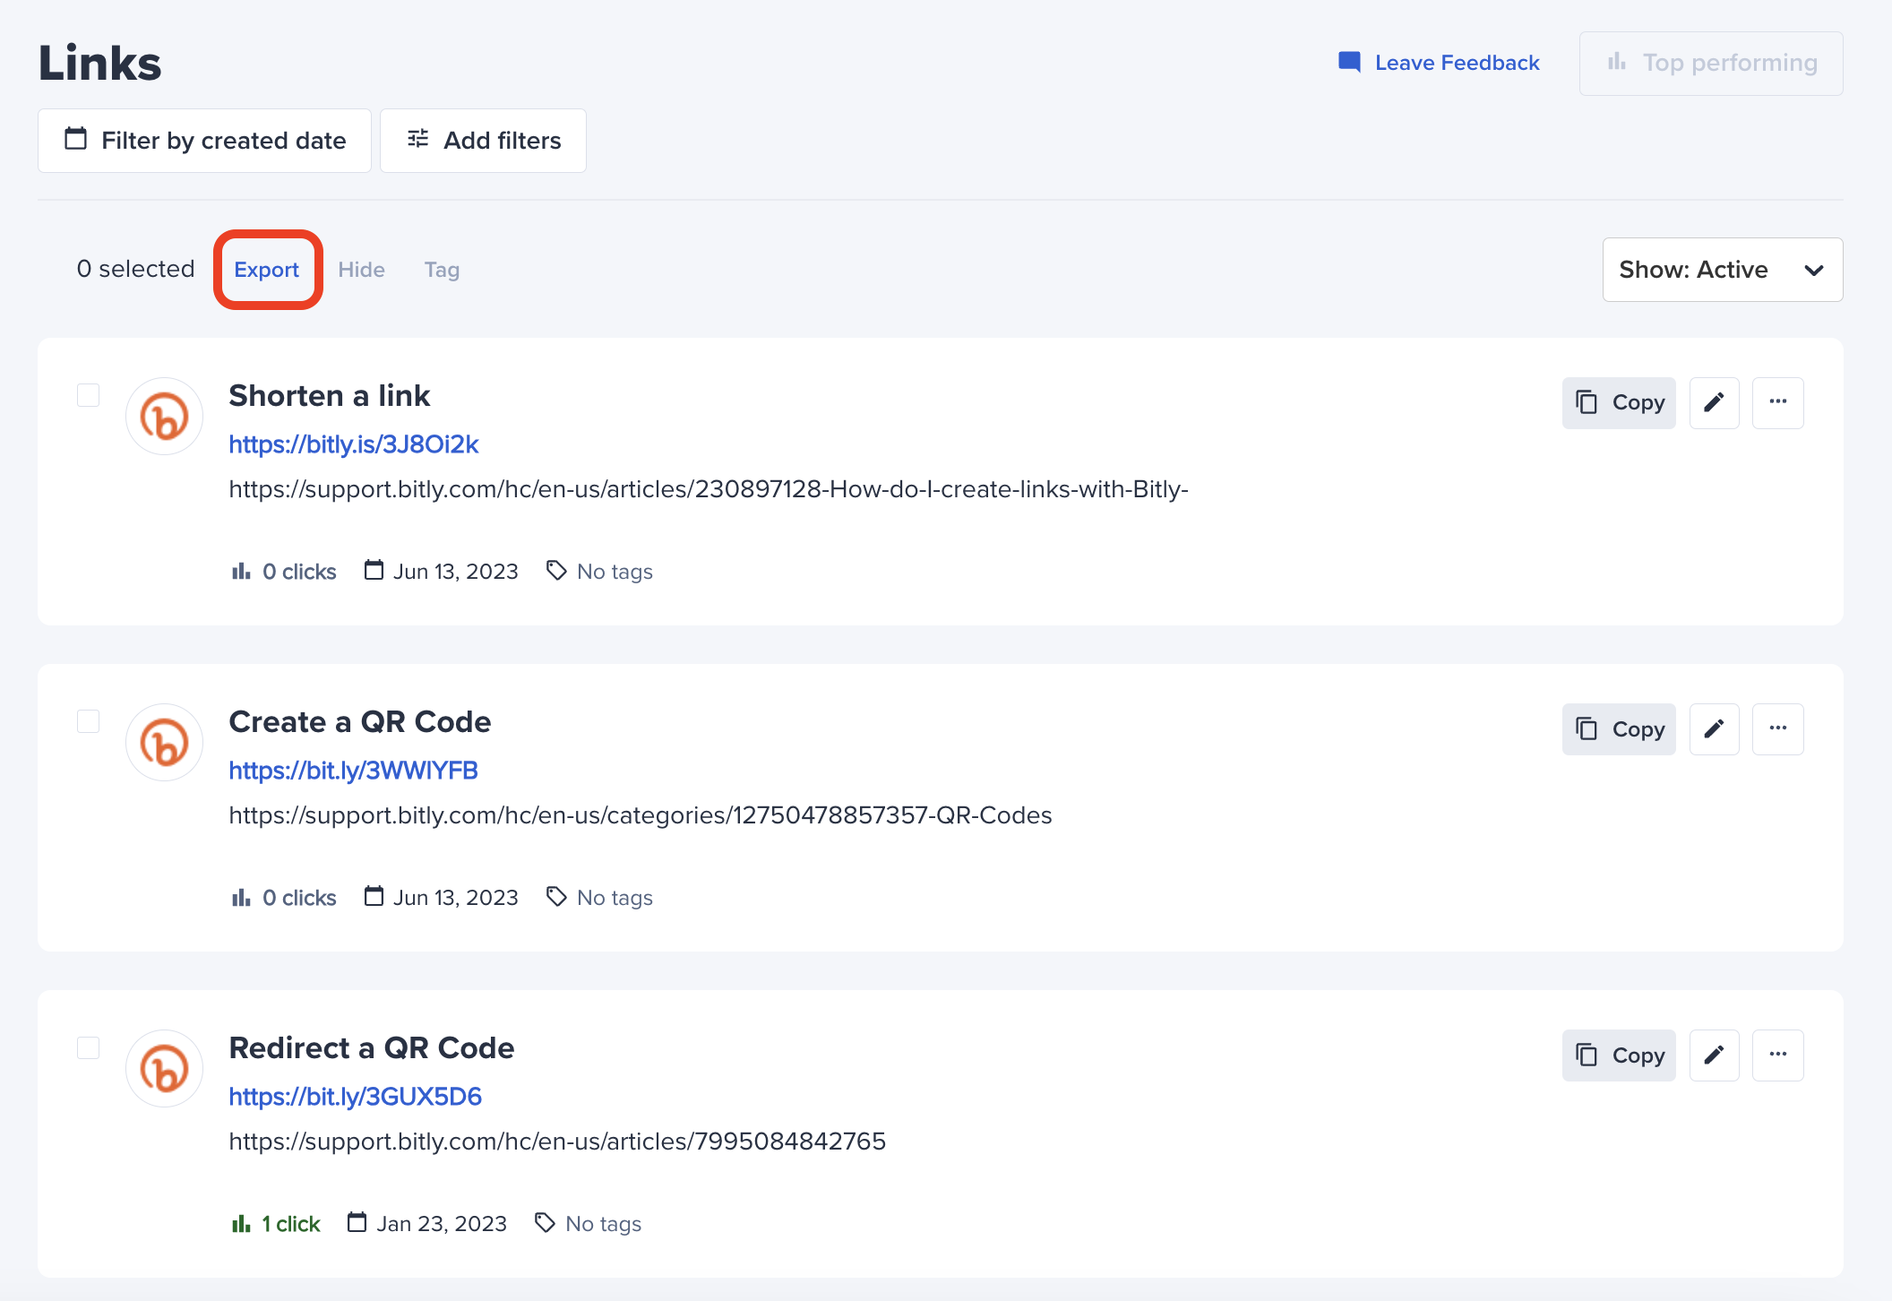Click the Leave Feedback chat icon
Screen dimensions: 1892x1301
1349,62
